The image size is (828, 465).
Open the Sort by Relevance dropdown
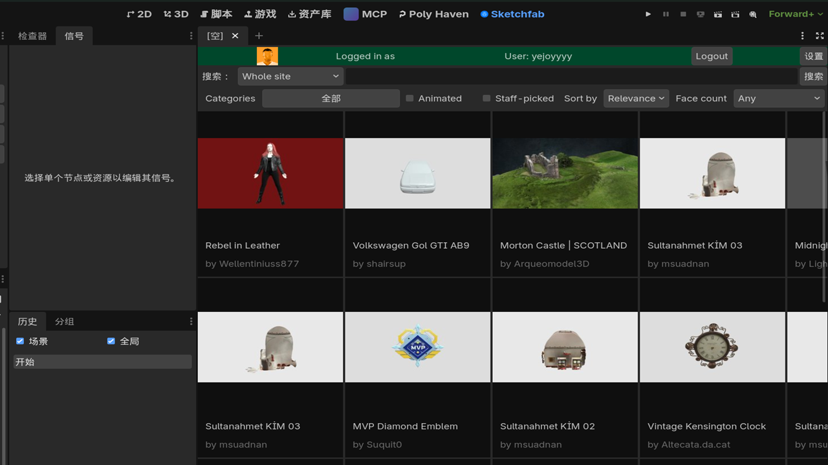[636, 98]
